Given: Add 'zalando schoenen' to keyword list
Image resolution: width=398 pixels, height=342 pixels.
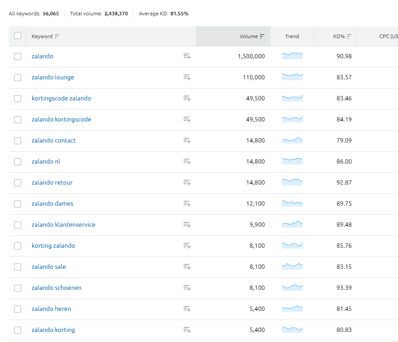Looking at the screenshot, I should (187, 288).
